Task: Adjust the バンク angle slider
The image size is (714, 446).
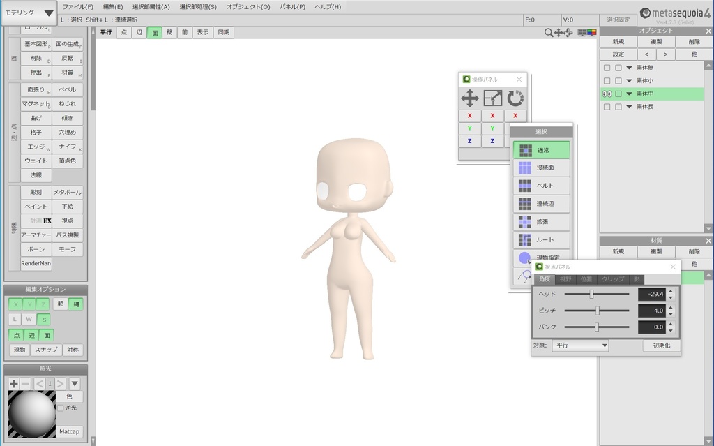Action: pyautogui.click(x=597, y=327)
